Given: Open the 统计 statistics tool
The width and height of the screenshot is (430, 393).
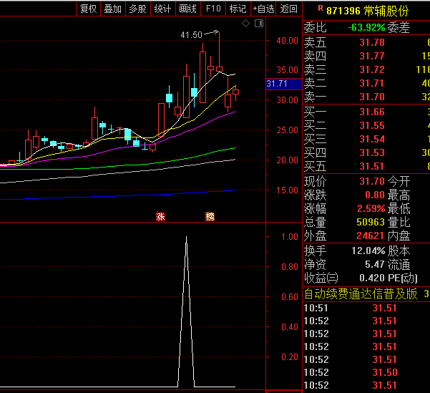Looking at the screenshot, I should pos(162,9).
